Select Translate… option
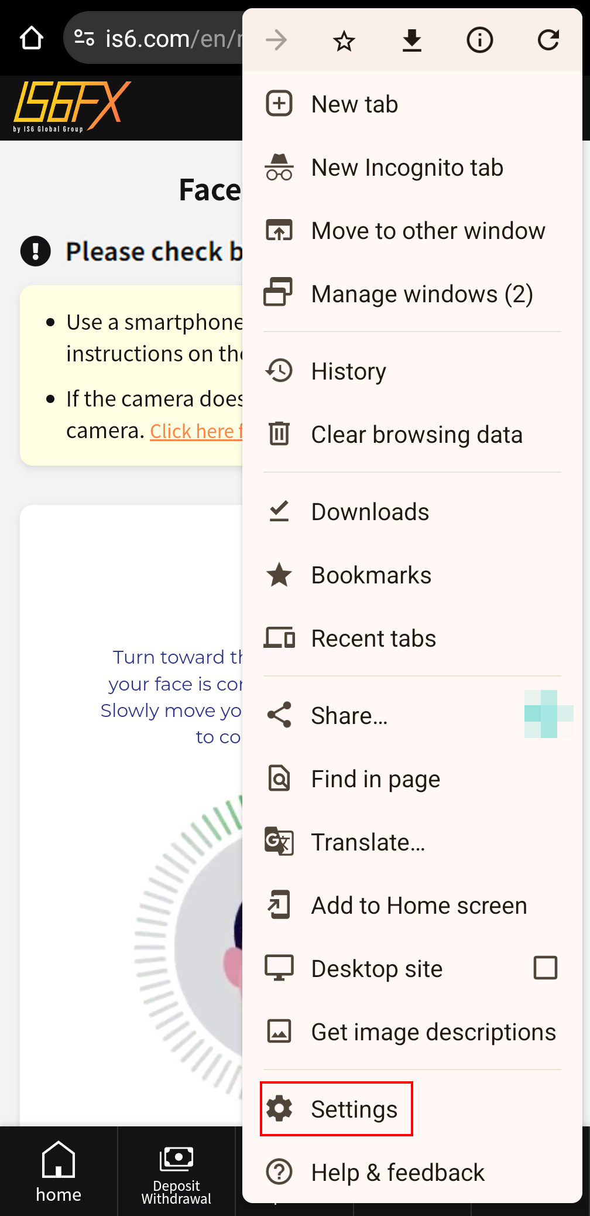This screenshot has height=1216, width=590. (x=412, y=842)
